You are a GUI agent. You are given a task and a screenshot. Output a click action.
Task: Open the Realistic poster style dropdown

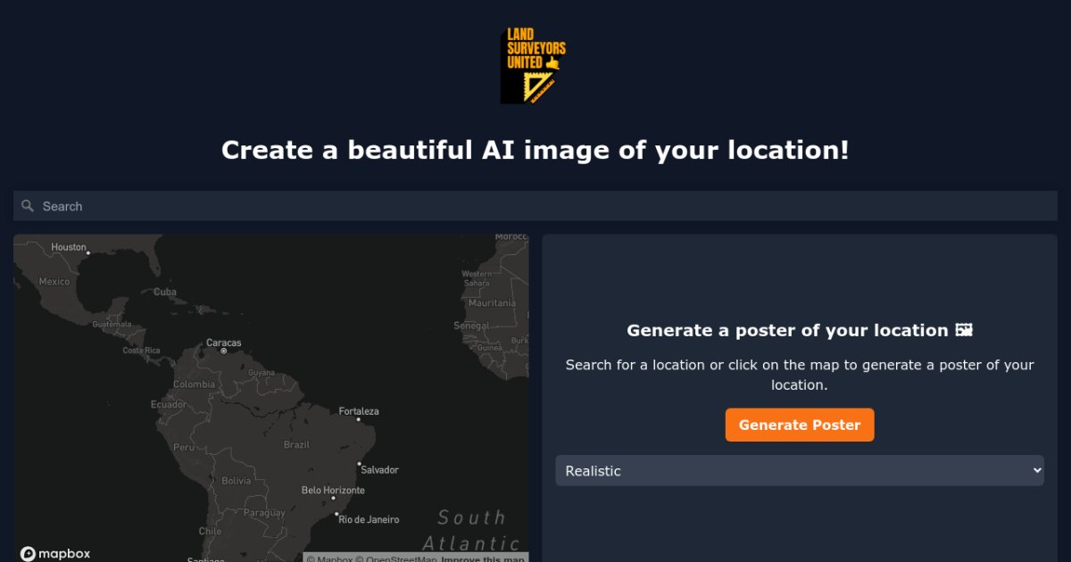tap(800, 470)
